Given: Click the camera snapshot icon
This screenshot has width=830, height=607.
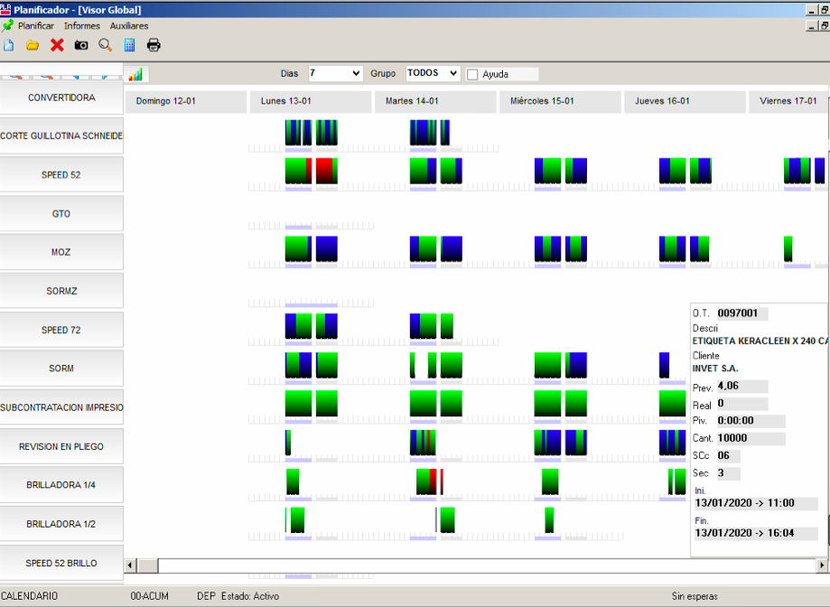Looking at the screenshot, I should pyautogui.click(x=81, y=45).
